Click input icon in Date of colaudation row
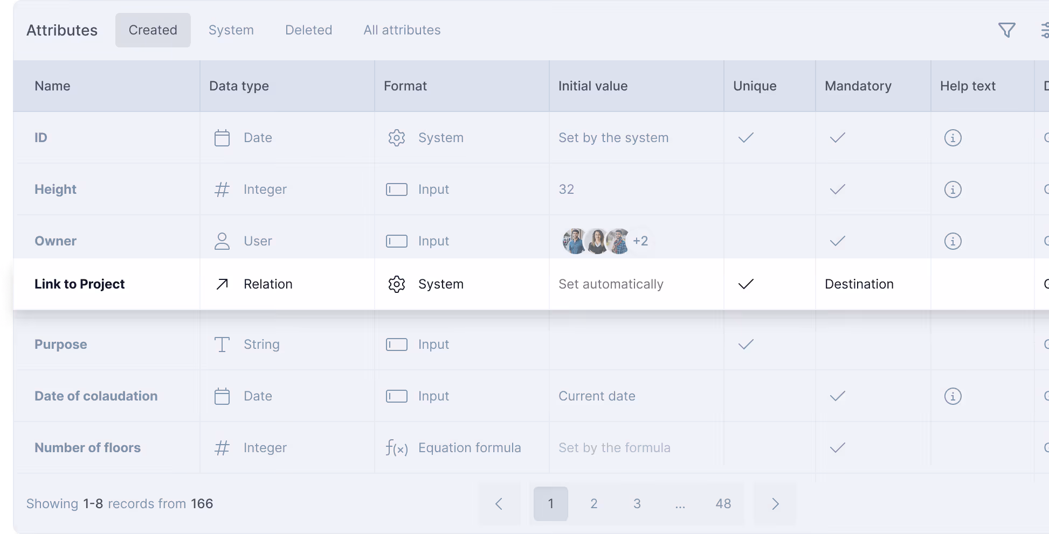1049x534 pixels. click(x=397, y=396)
